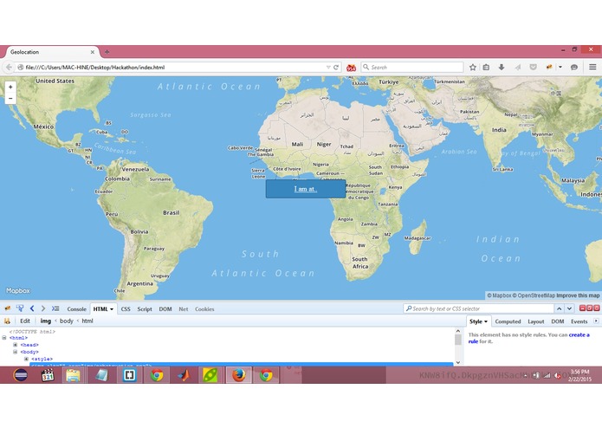Click the HTML panel vertical scrollbar down arrow
Screen dimensions: 602x428
[457, 362]
